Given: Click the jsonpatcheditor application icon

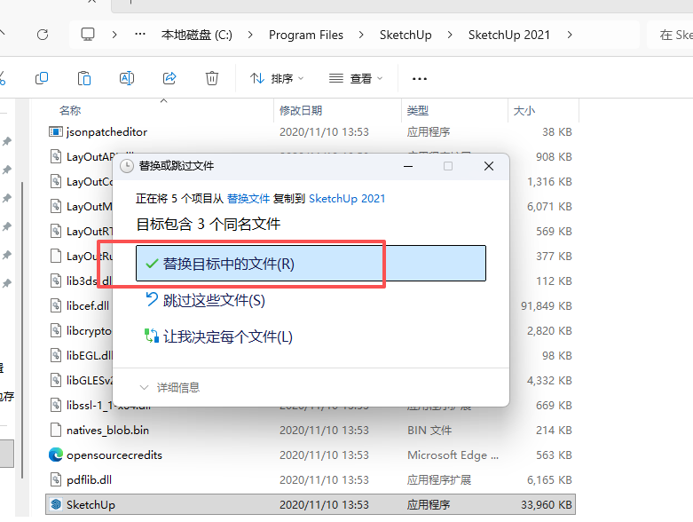Looking at the screenshot, I should tap(56, 131).
